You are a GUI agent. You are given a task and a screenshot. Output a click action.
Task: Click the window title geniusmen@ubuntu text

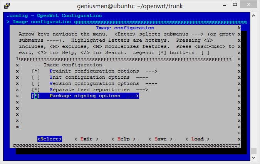point(130,6)
